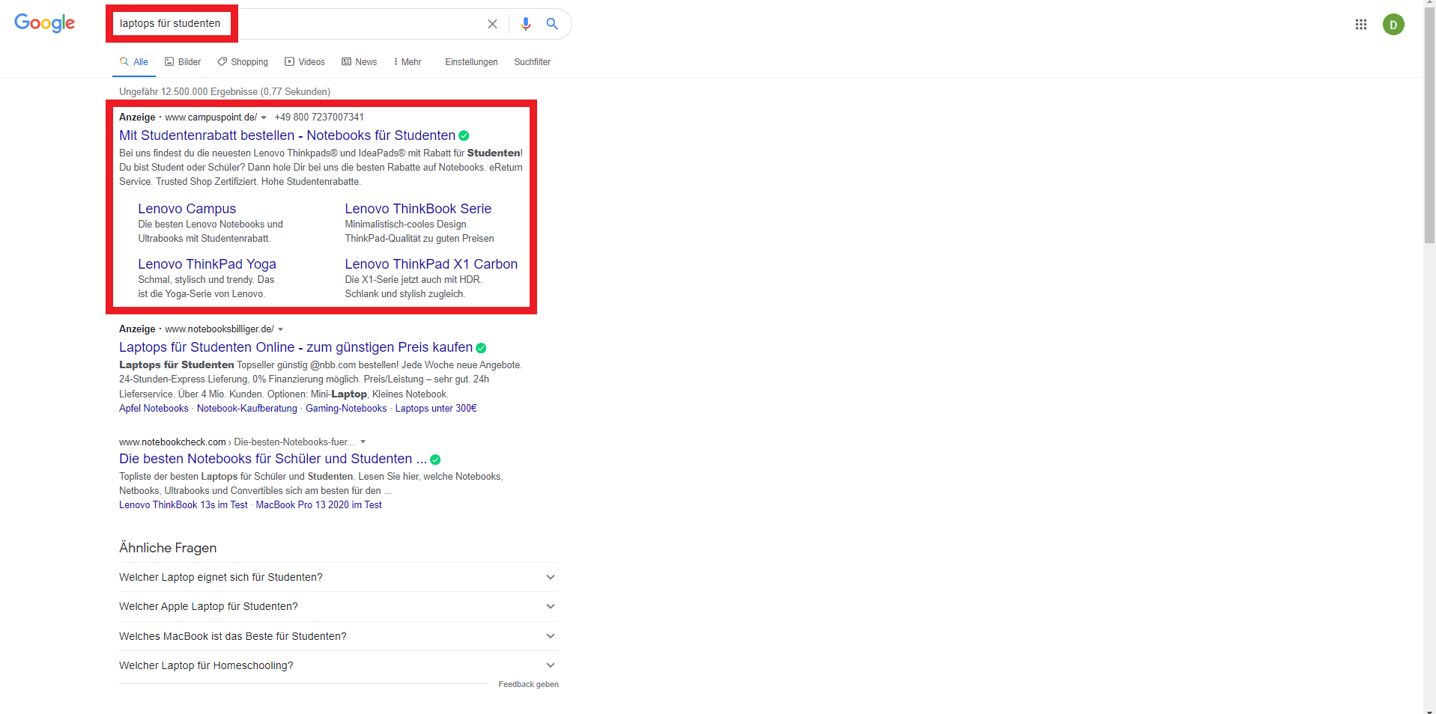Open 'Die besten Notebooks für Schüler' result
The image size is (1436, 714).
tap(273, 459)
